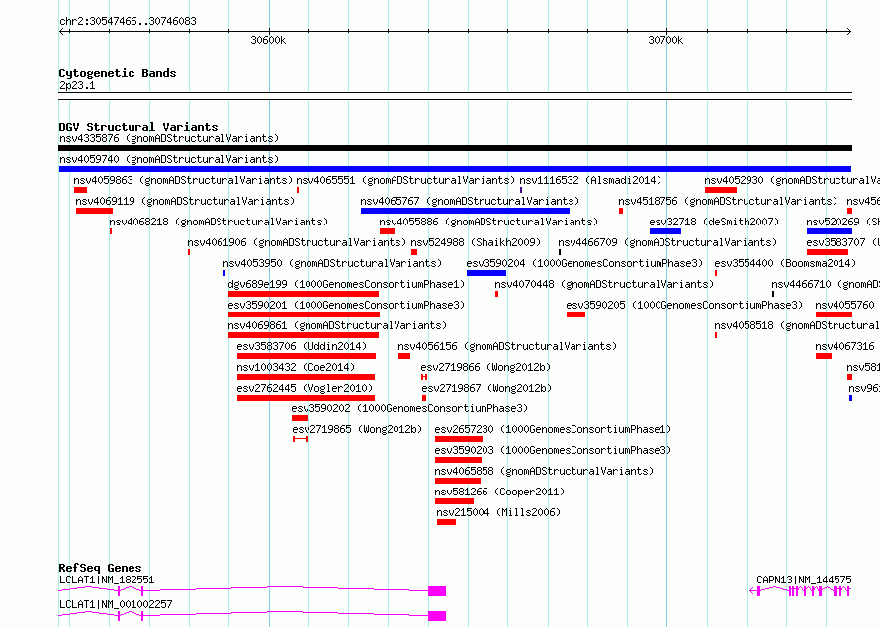Open nsv4059863 variant label
880x627 pixels.
(183, 180)
